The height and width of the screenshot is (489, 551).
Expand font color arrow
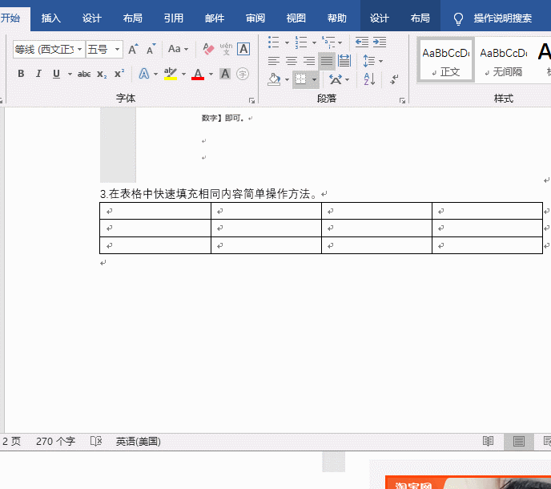[x=211, y=74]
